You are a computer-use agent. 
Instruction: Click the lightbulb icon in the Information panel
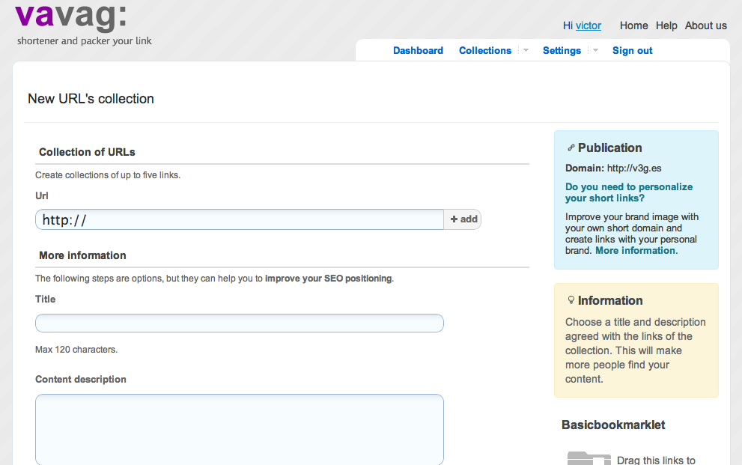tap(571, 300)
